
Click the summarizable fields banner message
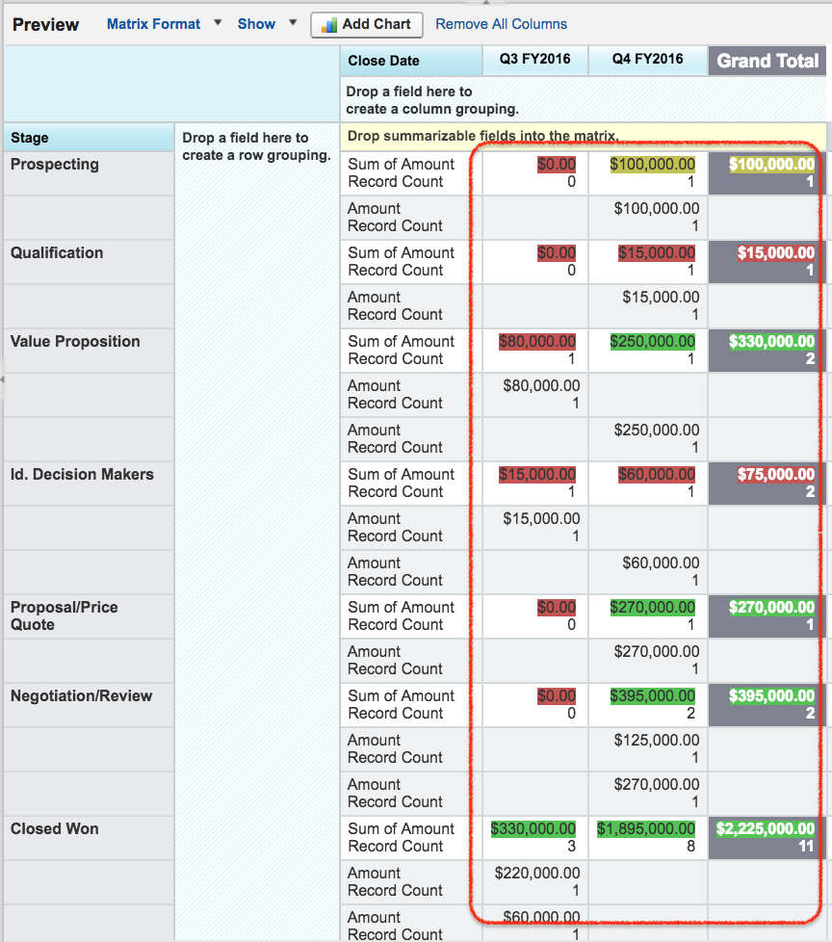[x=481, y=136]
